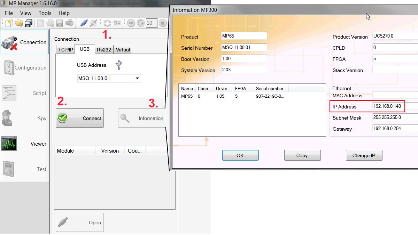Screen dimensions: 418x235
Task: Select the Spy sidebar item
Action: pos(24,118)
